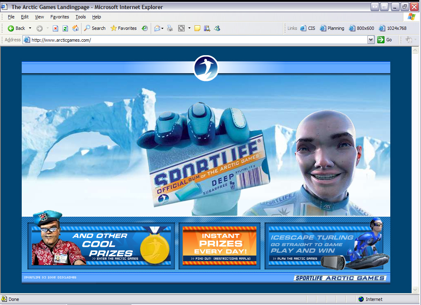Open the Planning links bar shortcut

click(332, 28)
